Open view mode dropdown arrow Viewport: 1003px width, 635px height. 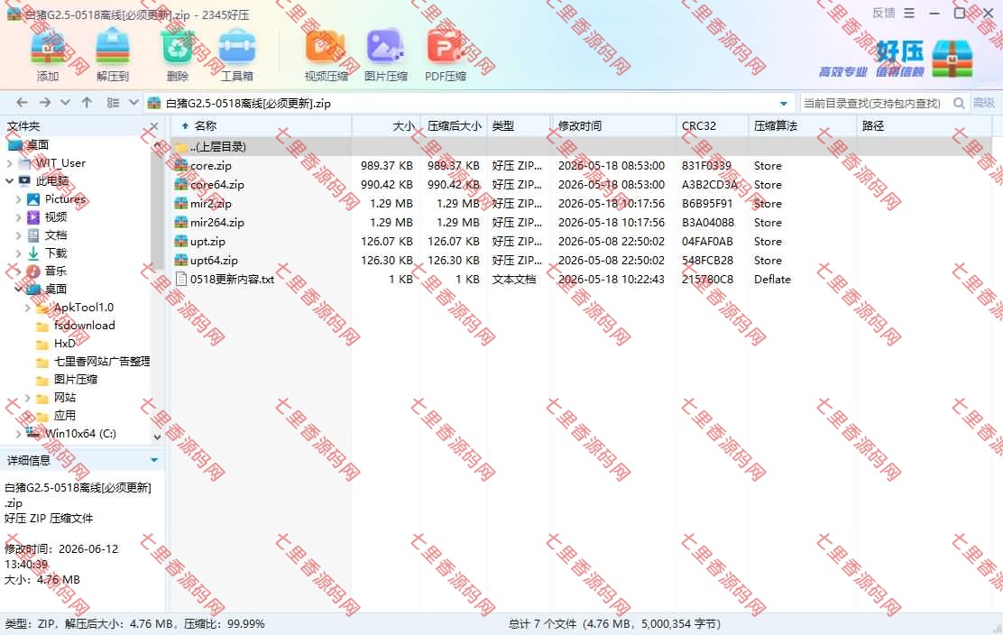coord(133,102)
